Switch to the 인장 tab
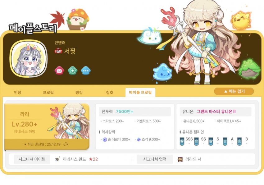The height and width of the screenshot is (185, 264). 17,92
